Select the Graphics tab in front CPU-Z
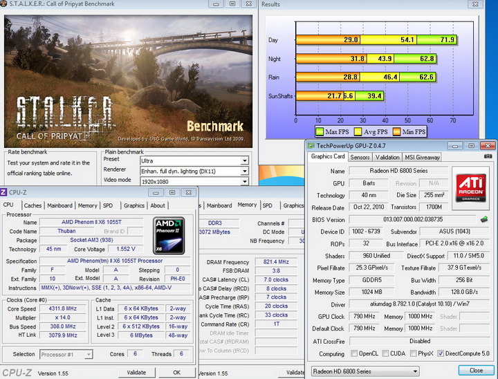Screen dimensions: 498x379 [134, 205]
